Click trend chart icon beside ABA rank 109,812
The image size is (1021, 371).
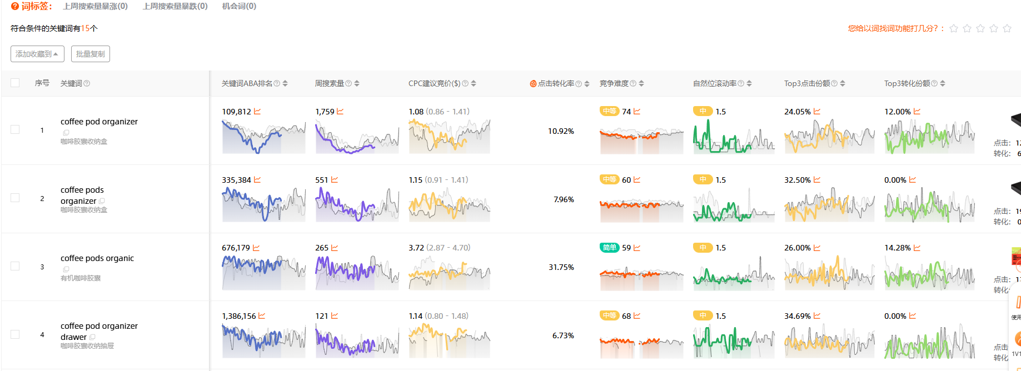(257, 112)
